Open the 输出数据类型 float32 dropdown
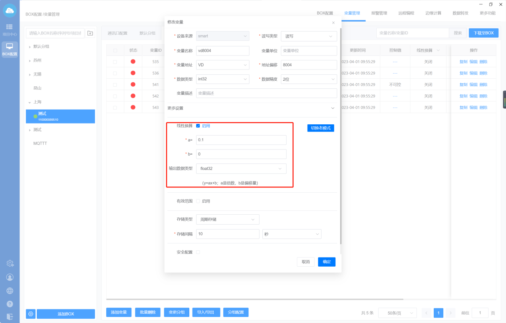 pyautogui.click(x=241, y=169)
